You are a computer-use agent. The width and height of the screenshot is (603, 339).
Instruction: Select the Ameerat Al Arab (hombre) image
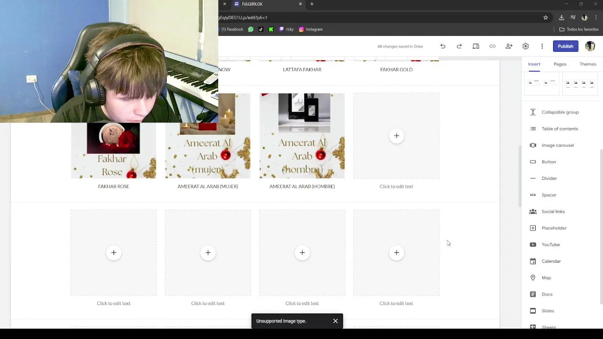(302, 136)
